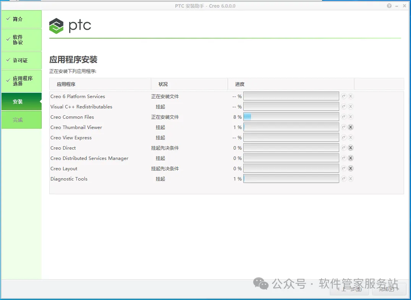Click 正在安装文件 status of Creo Common Files

pyautogui.click(x=165, y=117)
